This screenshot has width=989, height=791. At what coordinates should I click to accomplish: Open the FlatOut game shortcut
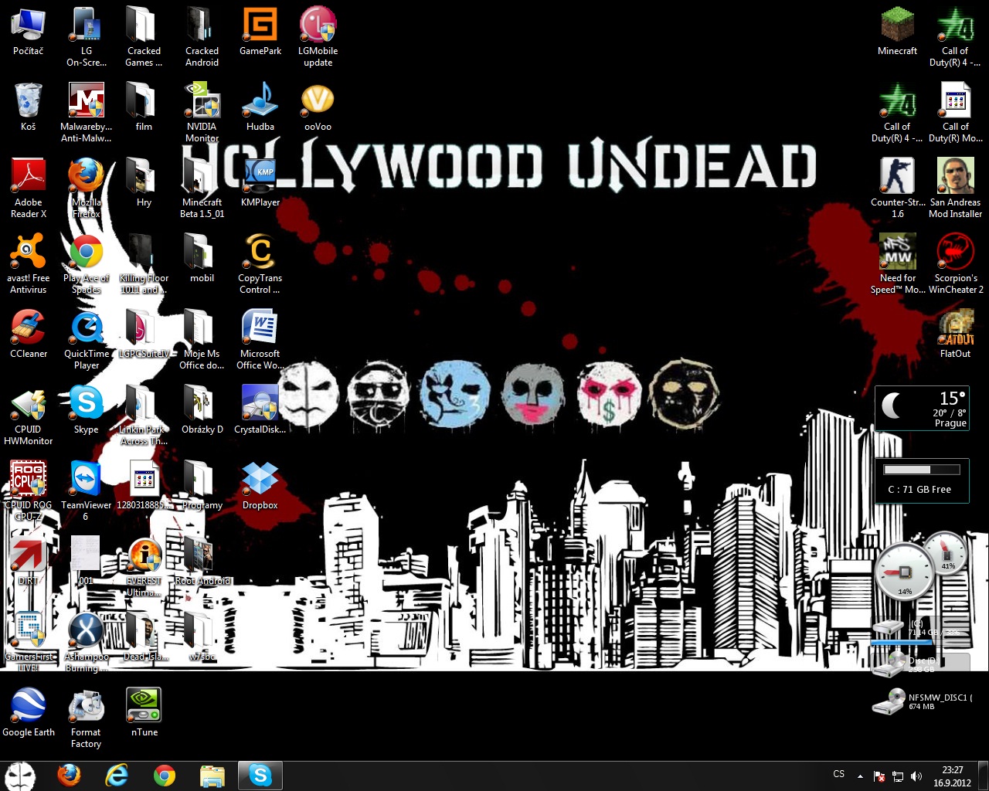(955, 329)
